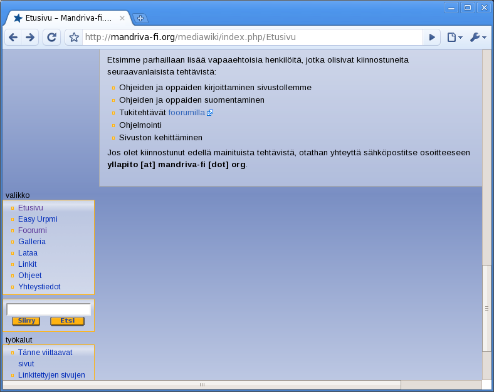Image resolution: width=494 pixels, height=392 pixels.
Task: Open the Linkit link
Action: tap(28, 265)
